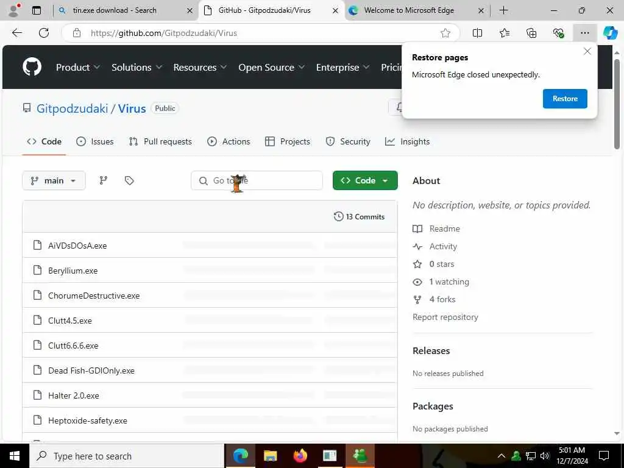Open the notification center icon
Viewport: 624px width, 468px height.
click(604, 456)
